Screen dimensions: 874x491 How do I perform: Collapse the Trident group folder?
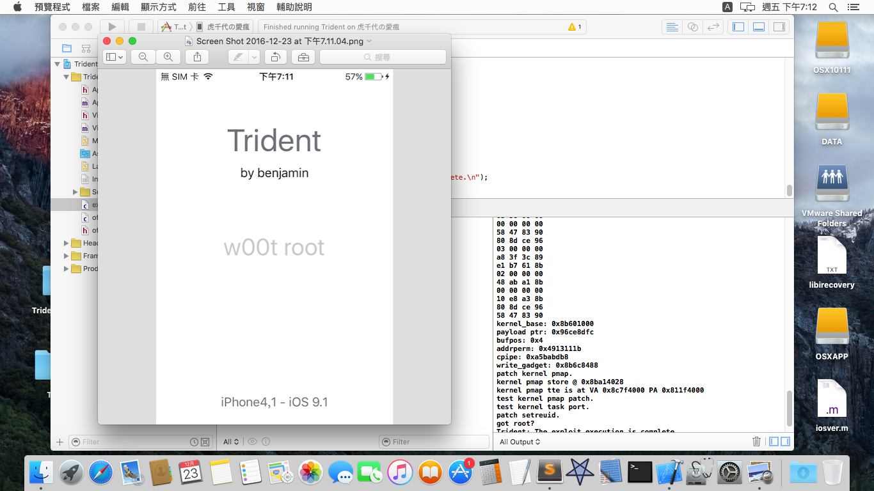(x=66, y=77)
